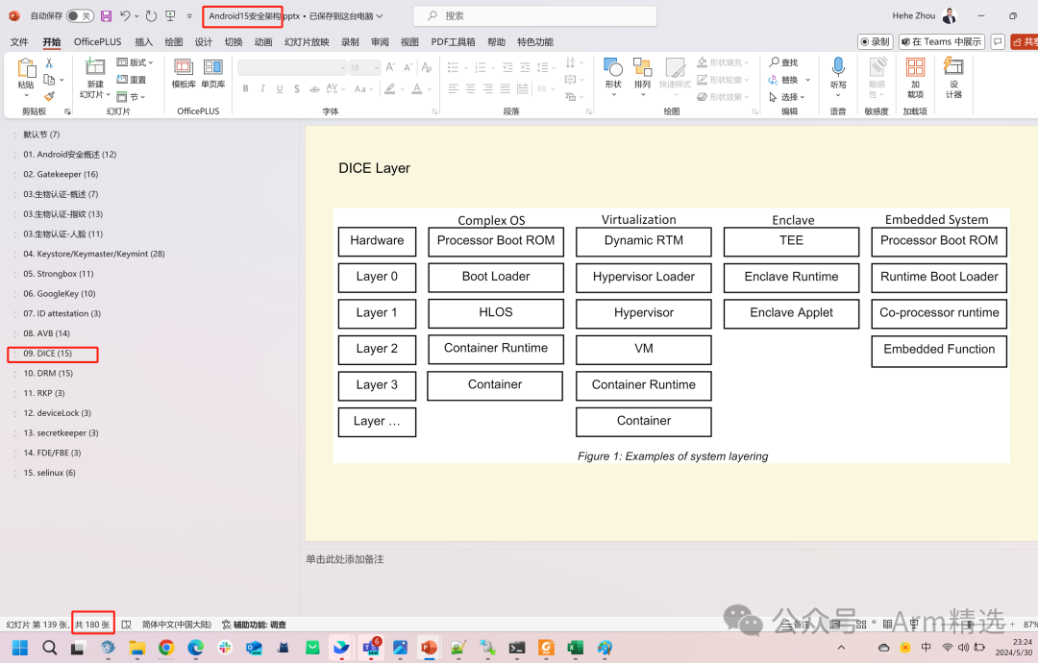Screen dimensions: 1038x663
Task: Open the 版式 layout dropdown
Action: (x=136, y=62)
